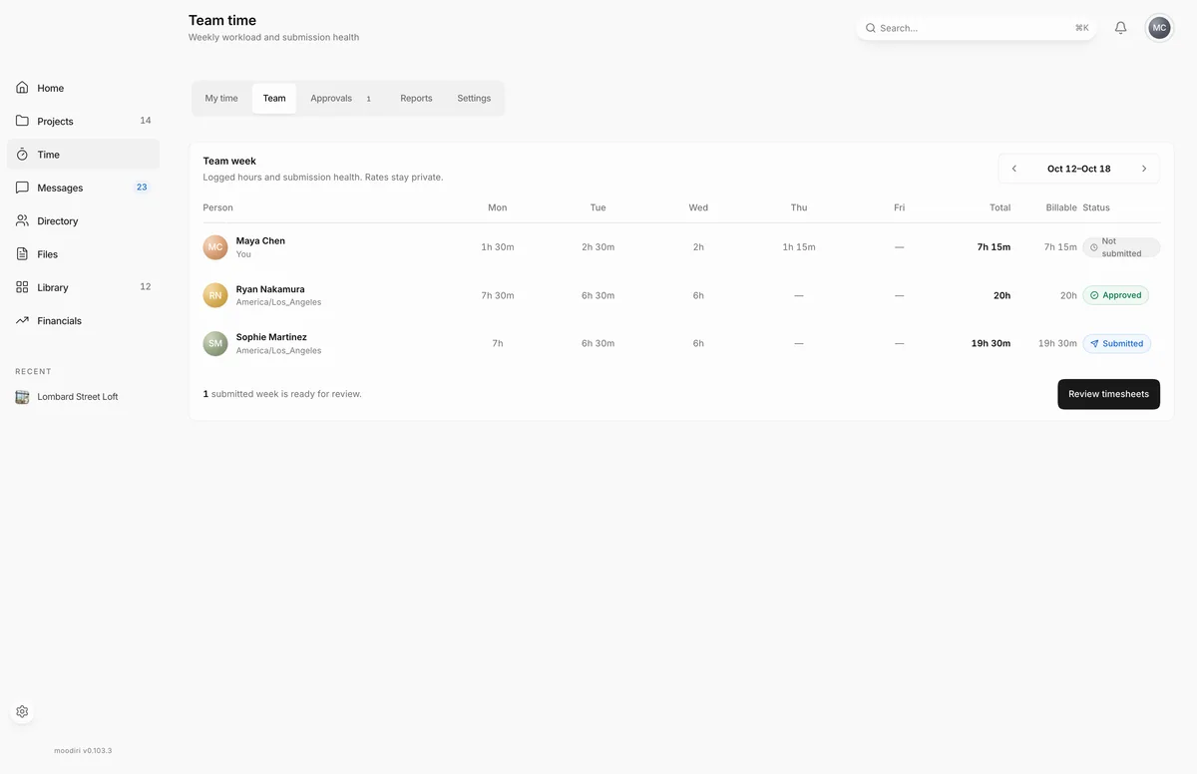Click Sophie Martinez's SM avatar
This screenshot has height=774, width=1197.
[x=215, y=343]
